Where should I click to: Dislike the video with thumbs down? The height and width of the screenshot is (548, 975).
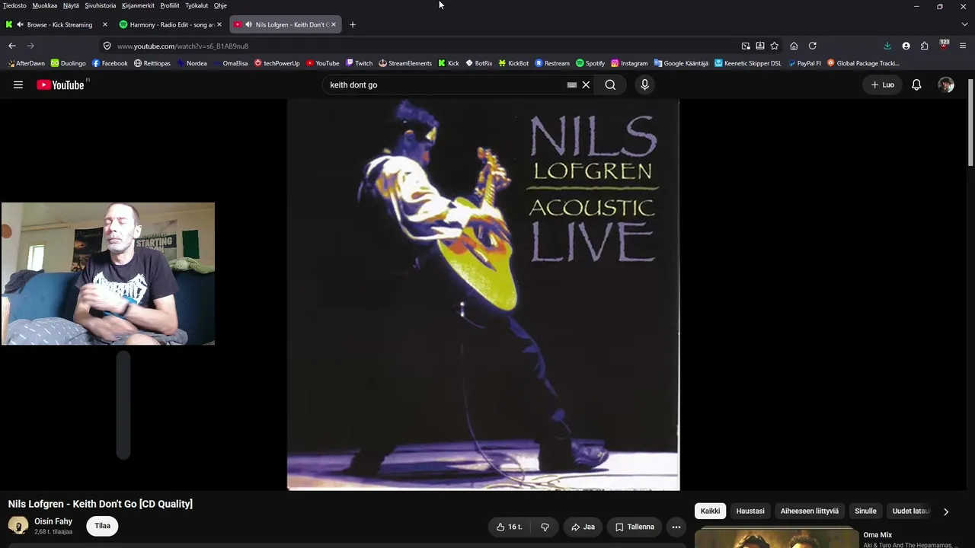(545, 527)
